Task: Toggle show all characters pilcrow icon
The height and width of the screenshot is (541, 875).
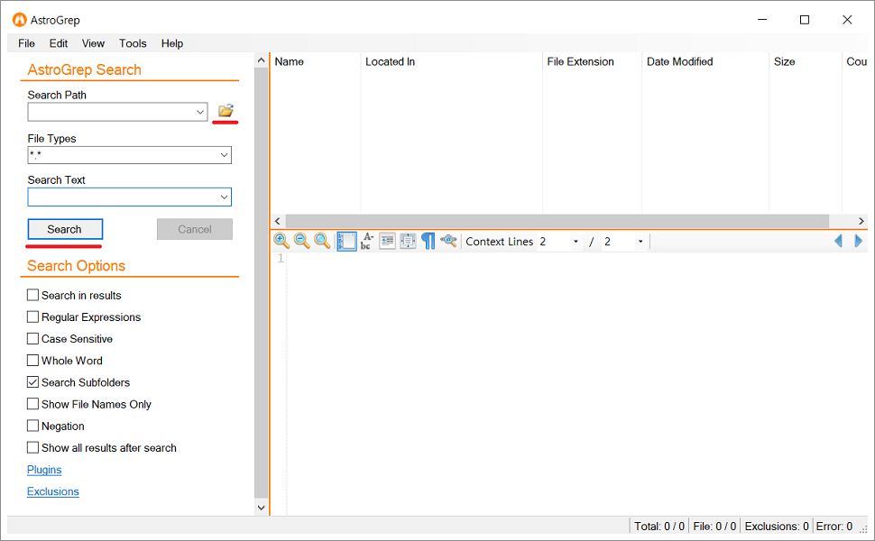Action: click(x=428, y=241)
